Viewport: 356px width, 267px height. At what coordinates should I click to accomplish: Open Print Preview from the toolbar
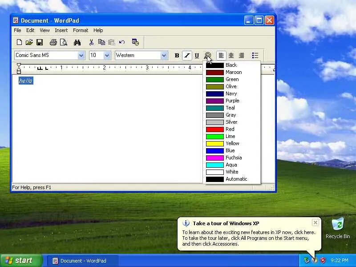click(x=64, y=42)
